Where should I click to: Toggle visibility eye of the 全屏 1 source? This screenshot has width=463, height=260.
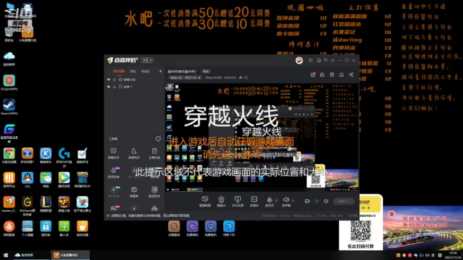click(x=109, y=87)
